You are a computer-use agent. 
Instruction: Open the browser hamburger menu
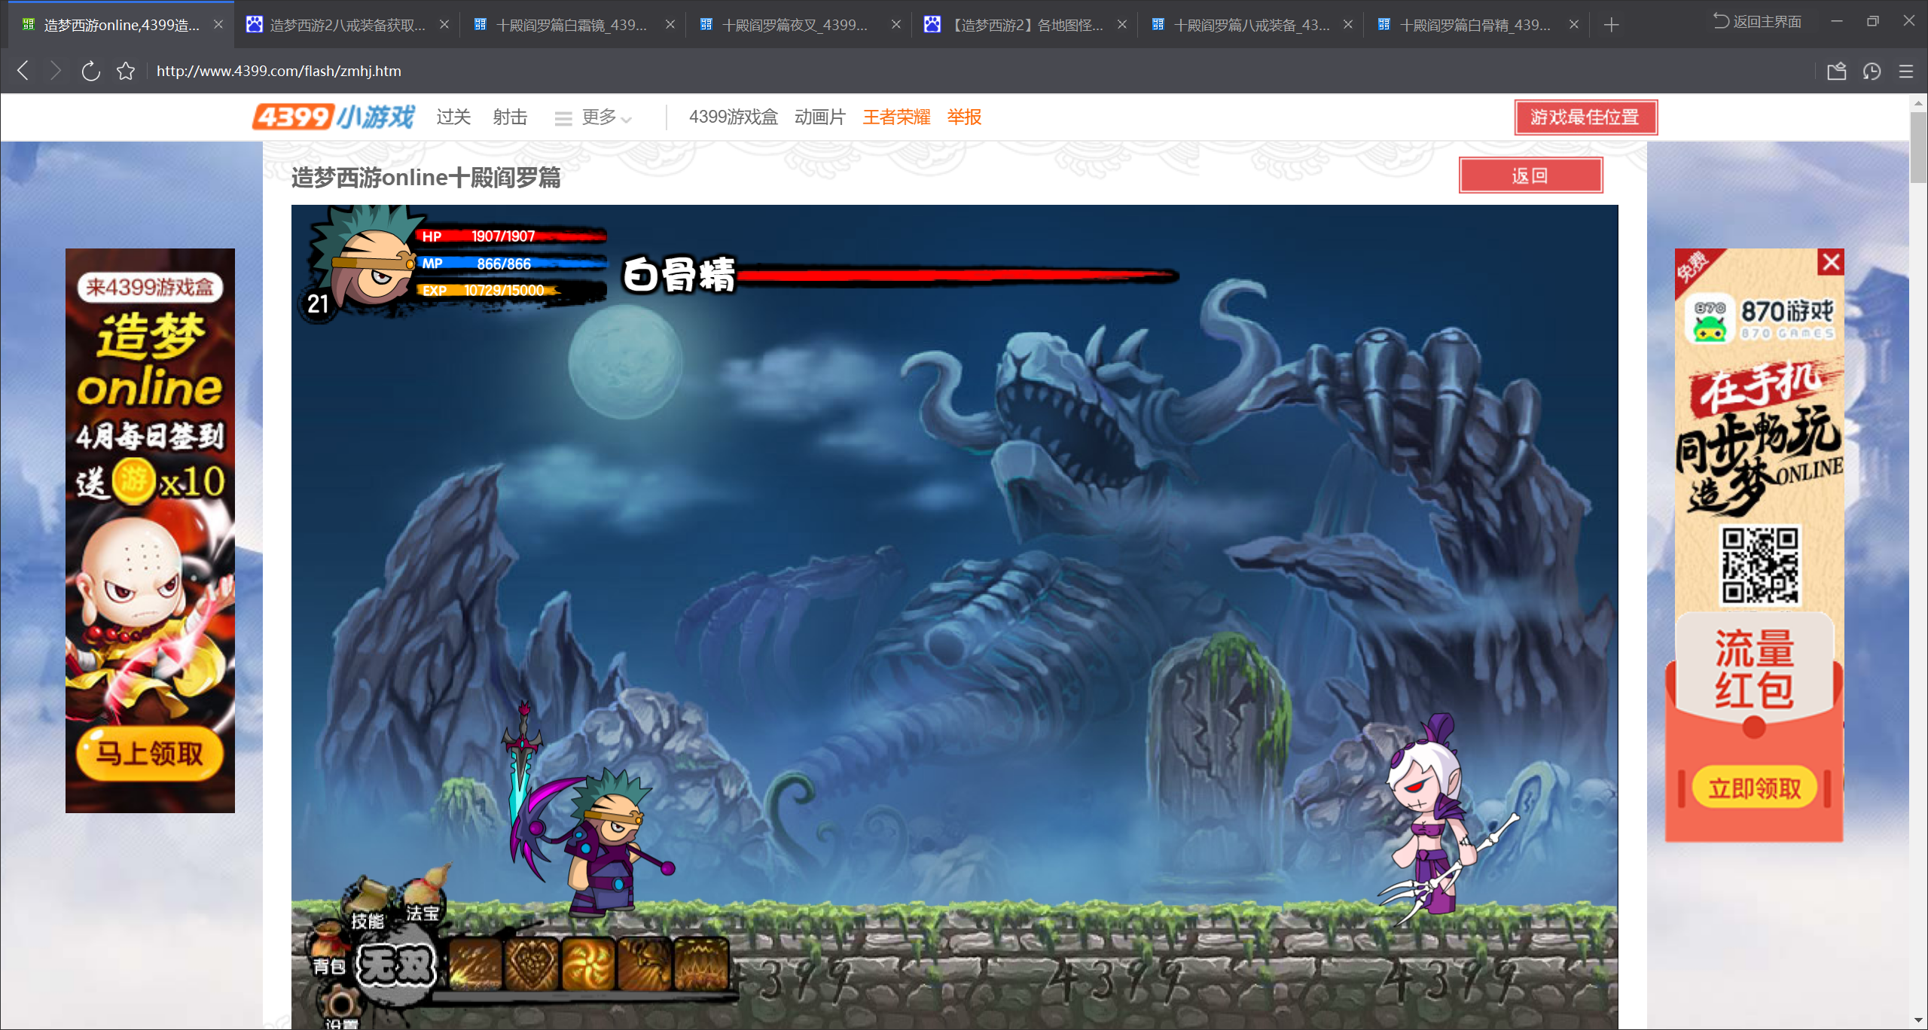click(x=1906, y=72)
